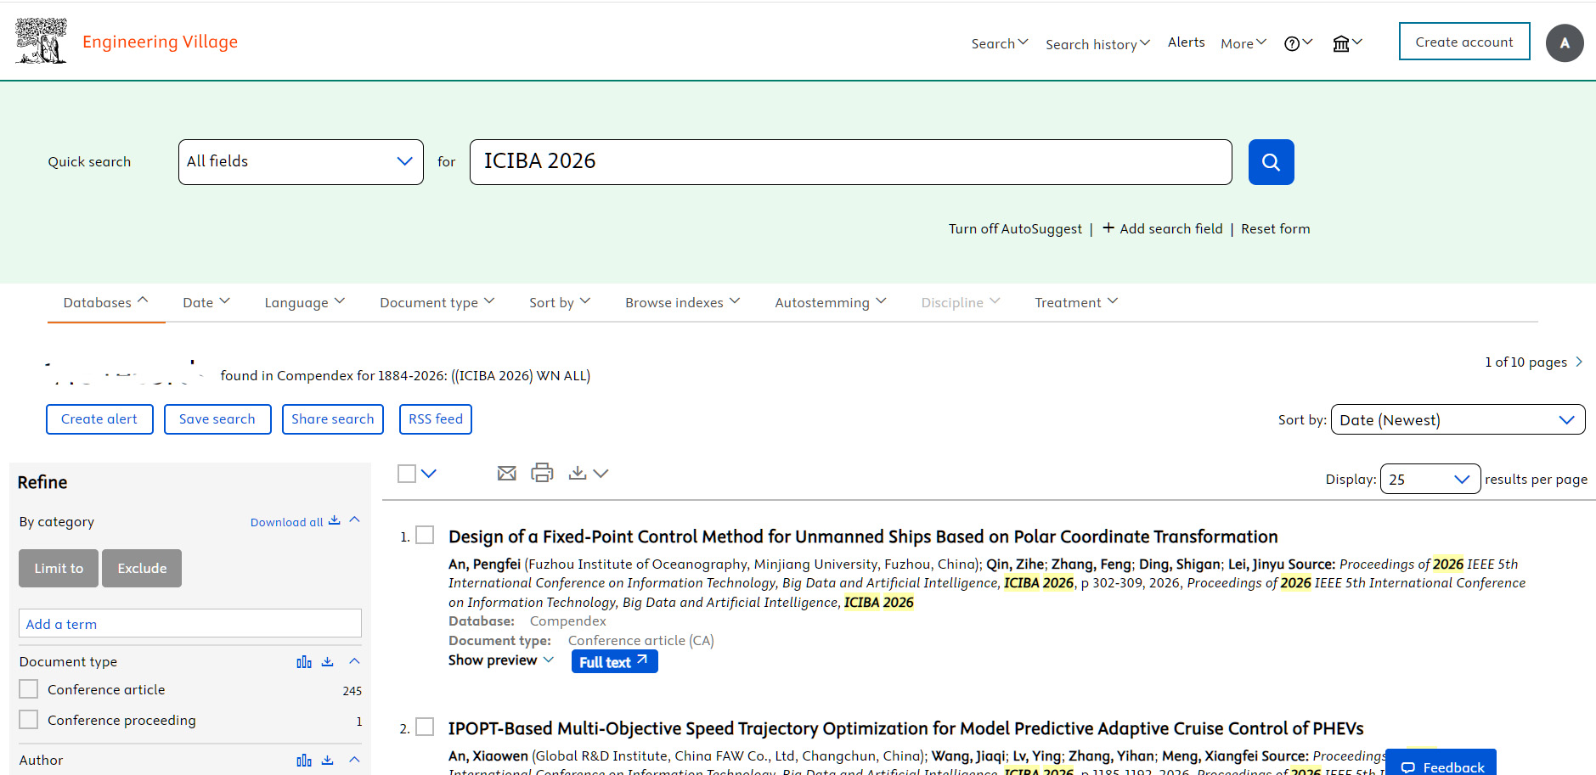Click the blue magnifier search button
1596x775 pixels.
click(x=1271, y=162)
